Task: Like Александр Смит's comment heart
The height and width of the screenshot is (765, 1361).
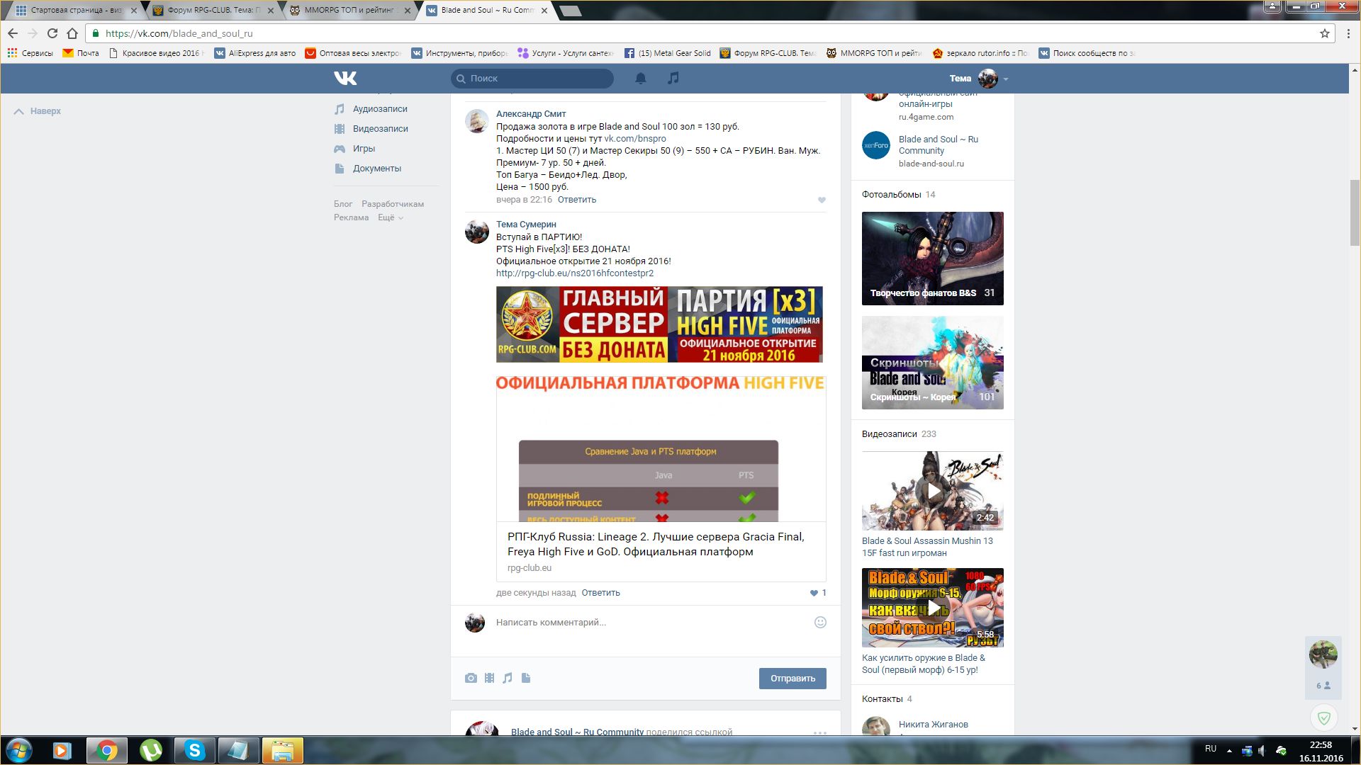Action: coord(822,200)
